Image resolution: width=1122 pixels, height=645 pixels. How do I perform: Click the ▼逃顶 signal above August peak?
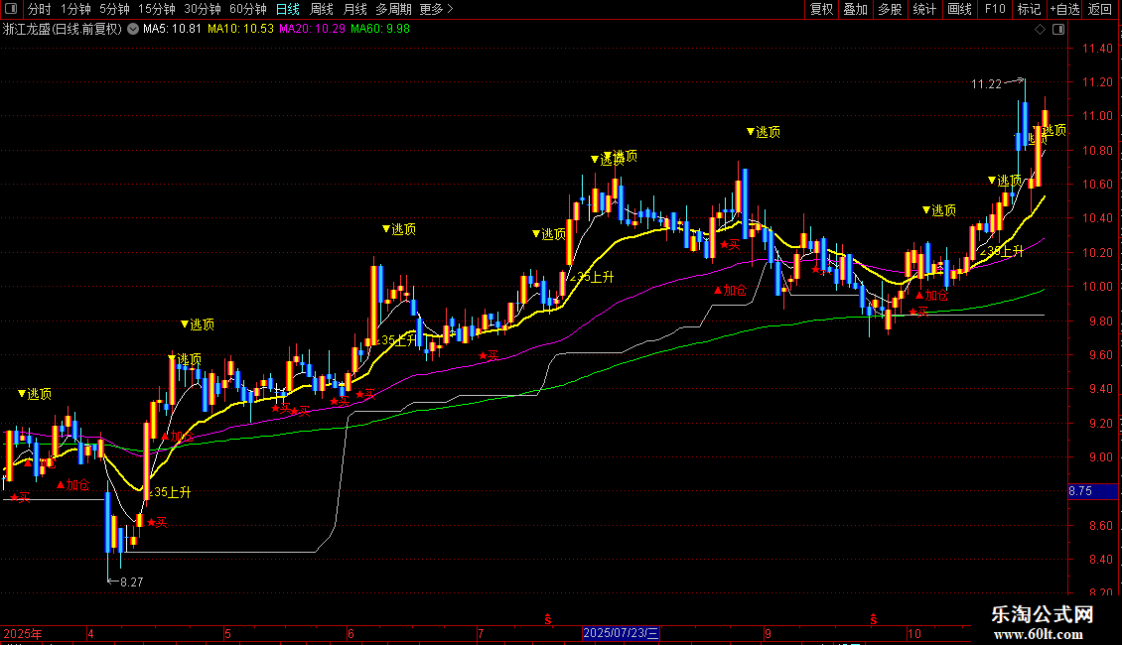coord(763,132)
